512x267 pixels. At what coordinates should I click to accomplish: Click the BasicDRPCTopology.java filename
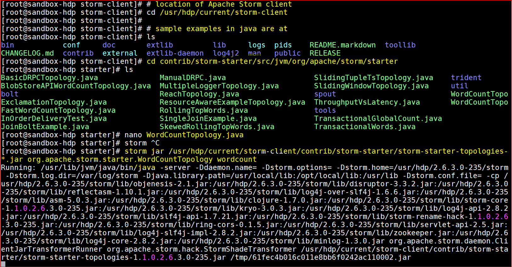click(x=49, y=78)
